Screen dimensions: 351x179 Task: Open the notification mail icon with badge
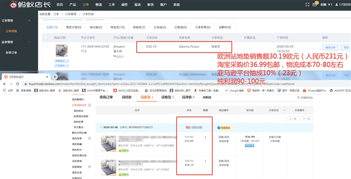(315, 4)
